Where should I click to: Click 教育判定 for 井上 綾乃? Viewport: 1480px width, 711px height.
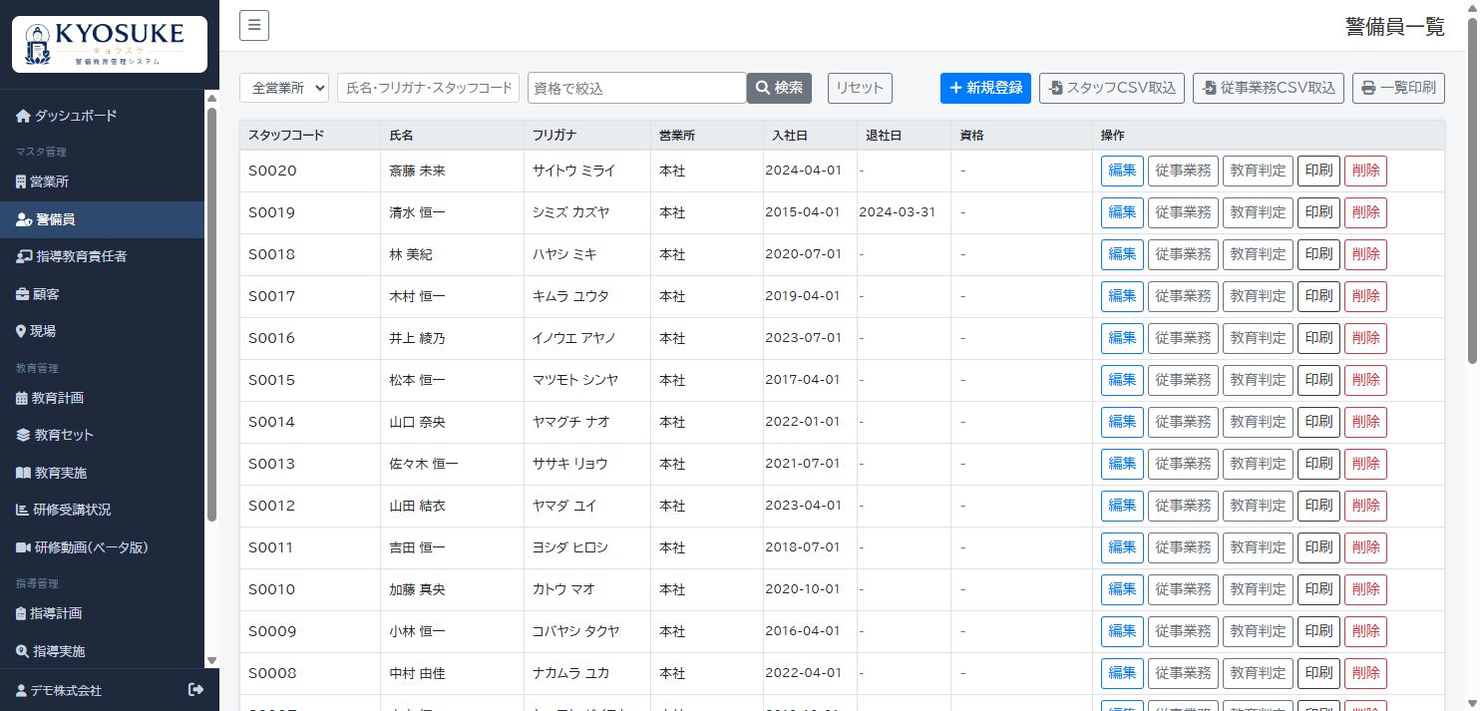click(1258, 338)
